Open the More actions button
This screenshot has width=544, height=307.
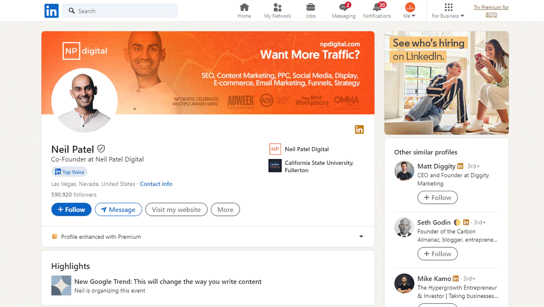tap(225, 209)
